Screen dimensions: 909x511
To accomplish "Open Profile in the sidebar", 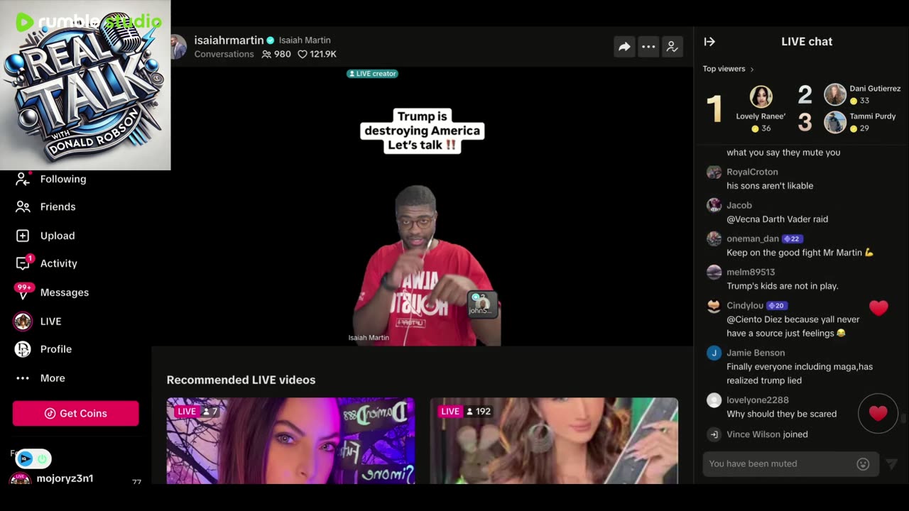I will point(43,349).
